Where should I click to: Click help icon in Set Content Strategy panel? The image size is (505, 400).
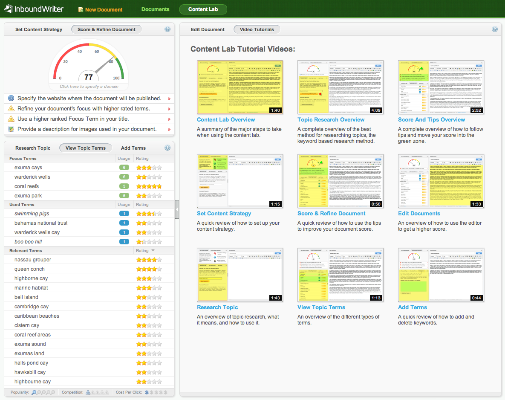point(167,29)
